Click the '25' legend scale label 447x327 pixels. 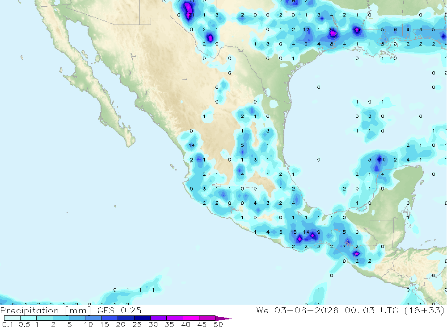(x=137, y=324)
